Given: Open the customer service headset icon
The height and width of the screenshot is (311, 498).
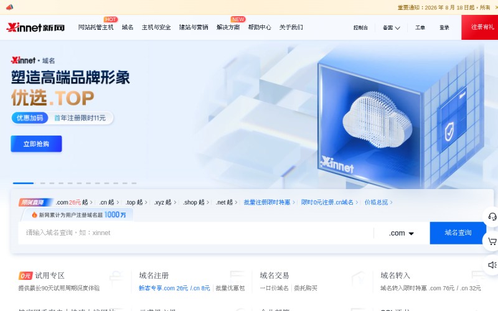Looking at the screenshot, I should click(492, 216).
